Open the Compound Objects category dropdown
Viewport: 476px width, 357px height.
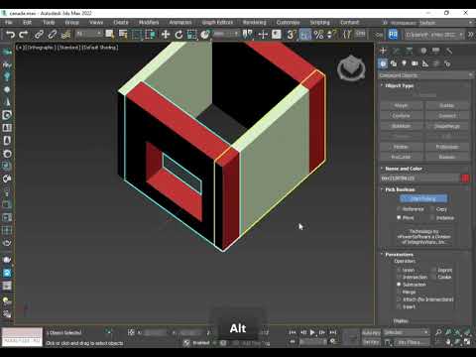[425, 75]
